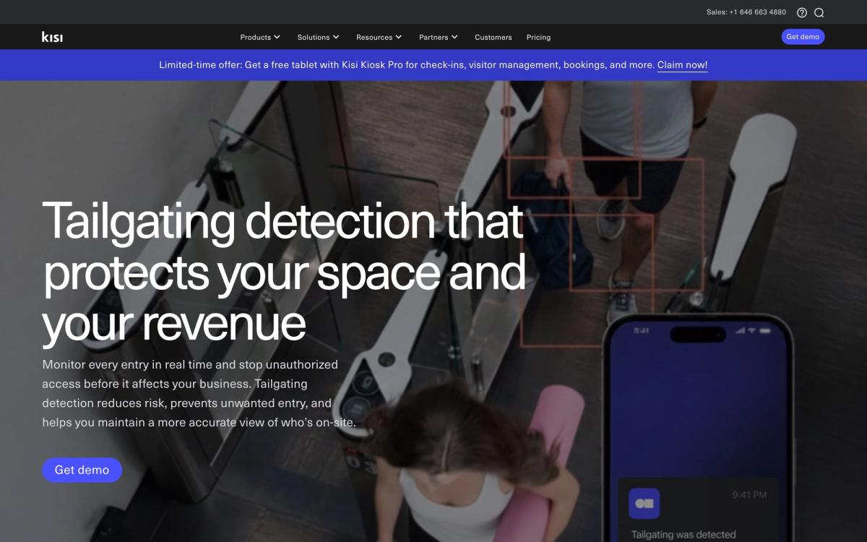Open the Pricing page
Viewport: 867px width, 542px height.
(538, 37)
